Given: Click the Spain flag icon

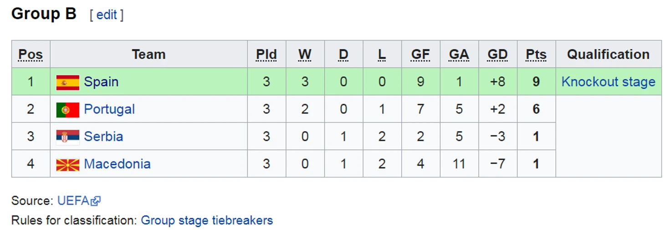Looking at the screenshot, I should [67, 82].
